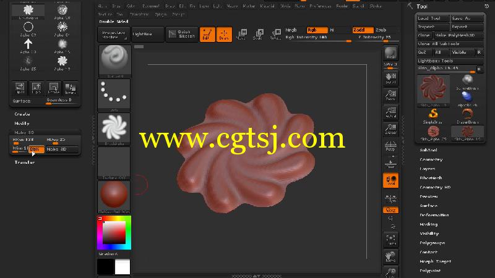This screenshot has width=495, height=278.
Task: Click Make PolyMesh3D button
Action: pos(458,35)
